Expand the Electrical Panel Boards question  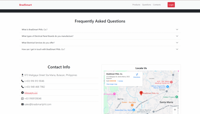click(x=100, y=36)
